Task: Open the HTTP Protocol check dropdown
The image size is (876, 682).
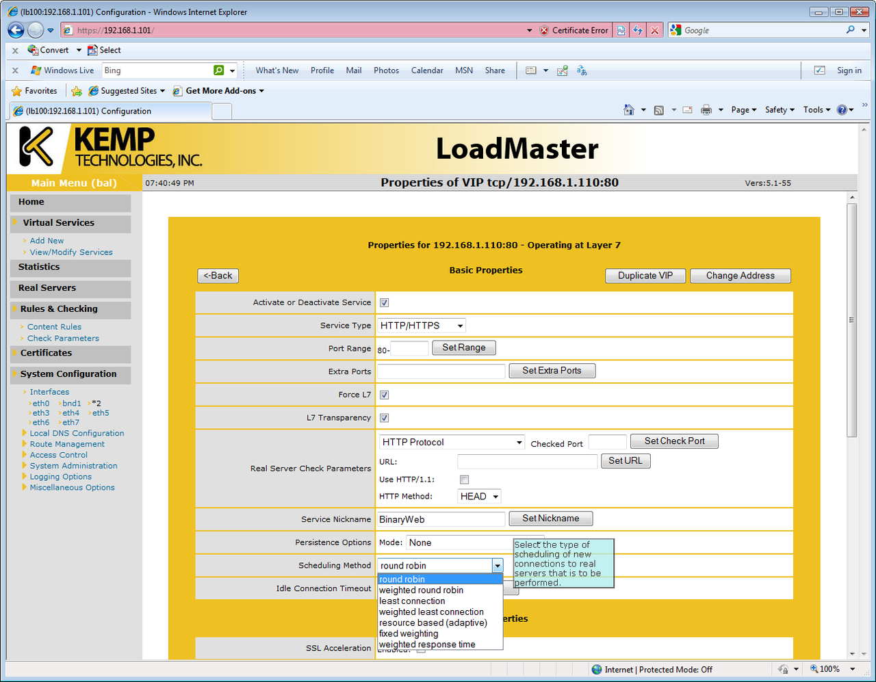Action: tap(452, 443)
